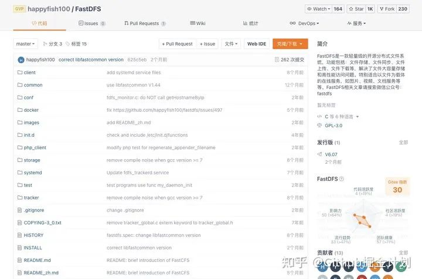This screenshot has width=422, height=279.
Task: Click 全部 next to releases heading
Action: point(403,142)
